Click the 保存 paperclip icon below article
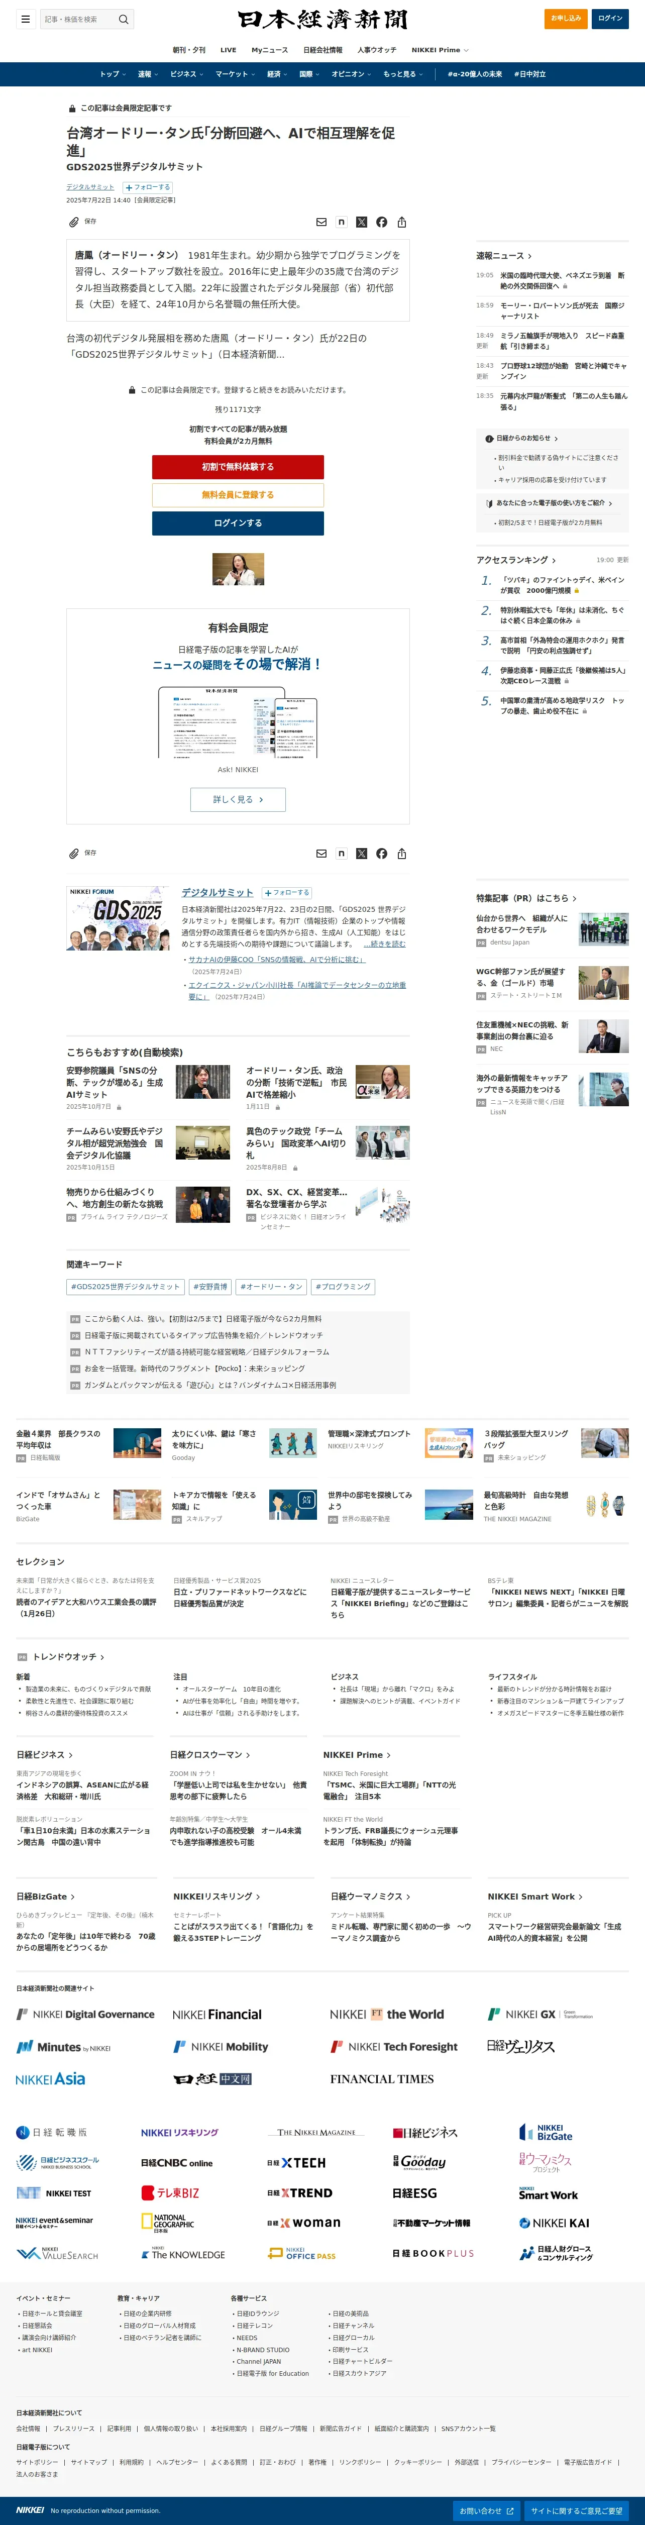 73,854
